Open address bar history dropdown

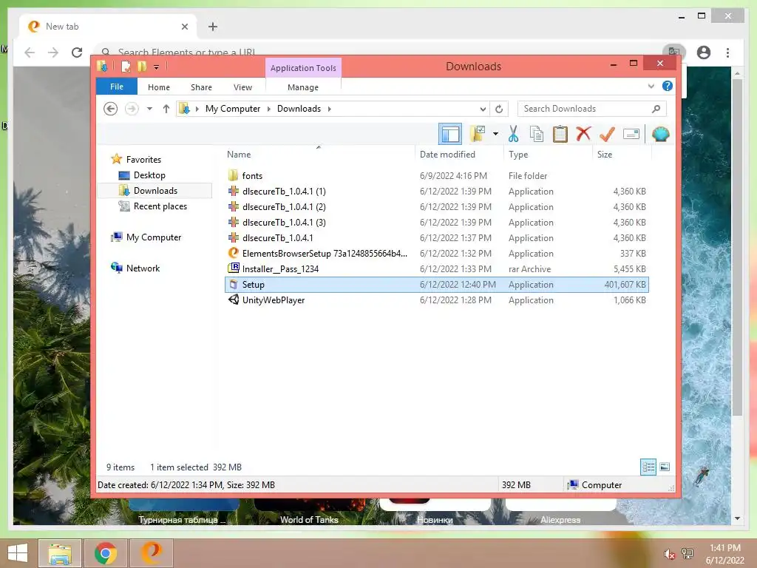(482, 109)
